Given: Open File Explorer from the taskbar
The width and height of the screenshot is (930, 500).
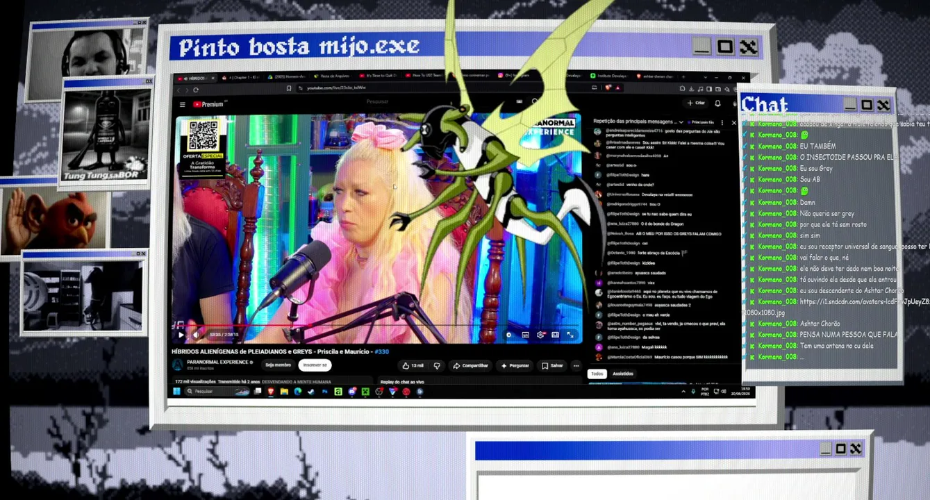Looking at the screenshot, I should 284,392.
